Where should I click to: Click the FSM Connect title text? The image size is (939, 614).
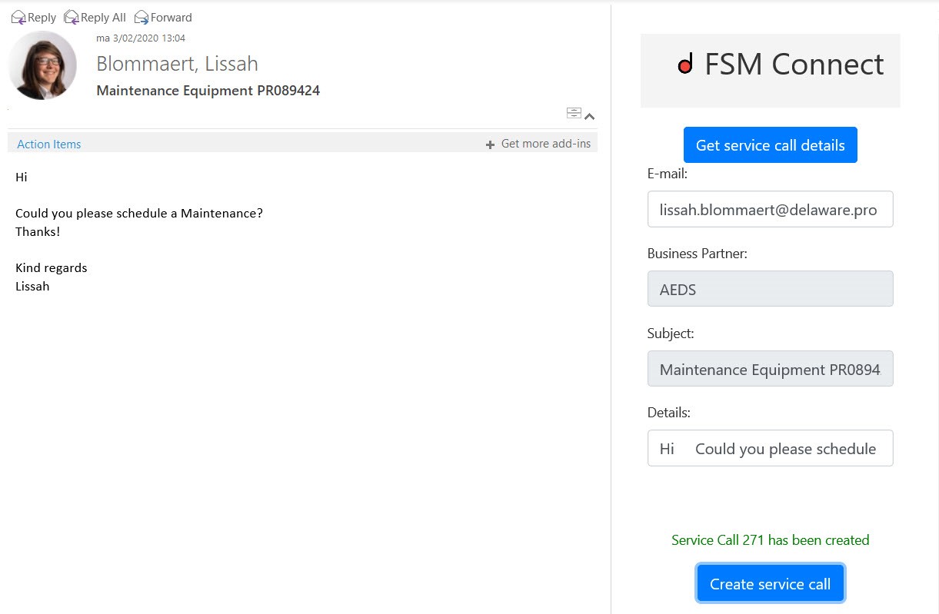pos(794,65)
